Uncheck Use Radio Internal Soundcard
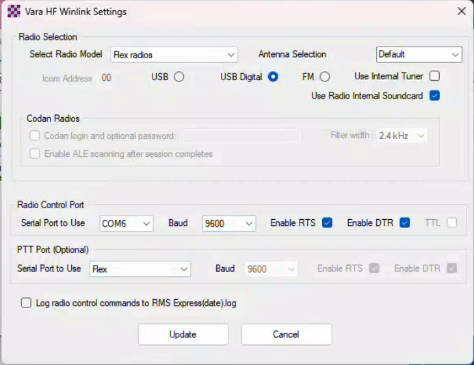 point(434,96)
